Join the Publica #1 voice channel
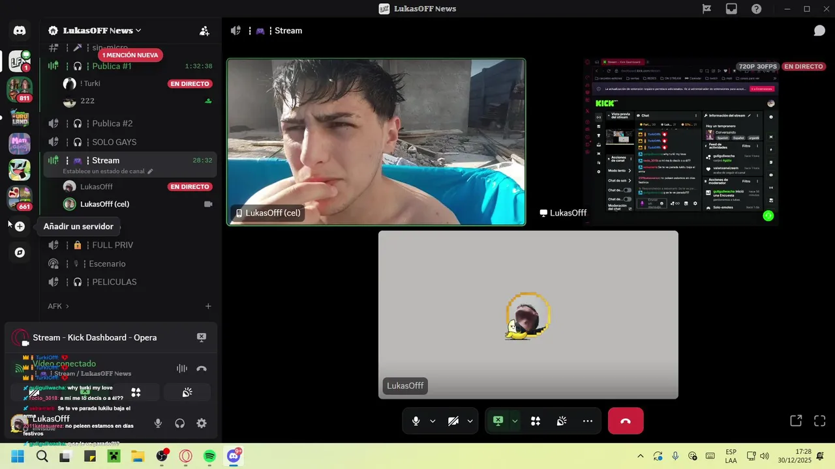Screen dimensions: 835x469 point(130,66)
